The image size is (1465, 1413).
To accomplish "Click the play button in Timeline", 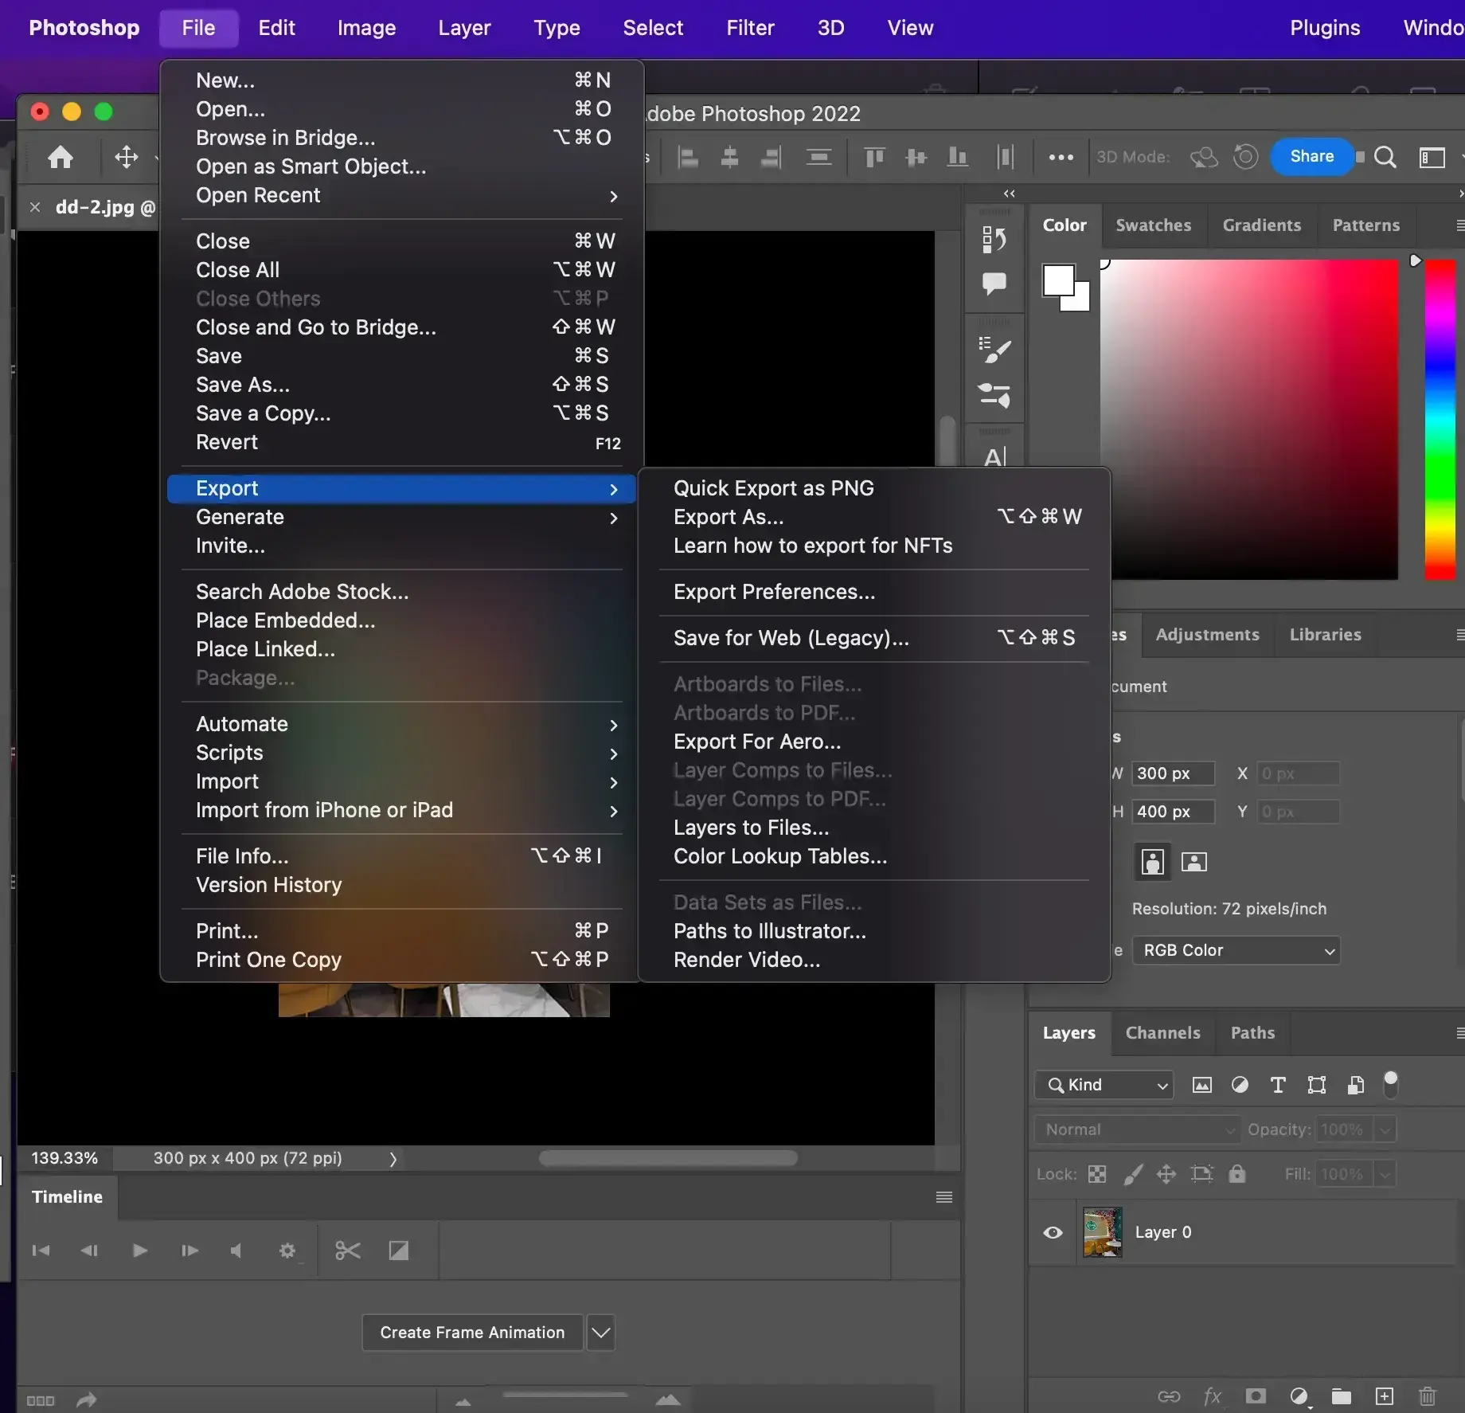I will [139, 1251].
